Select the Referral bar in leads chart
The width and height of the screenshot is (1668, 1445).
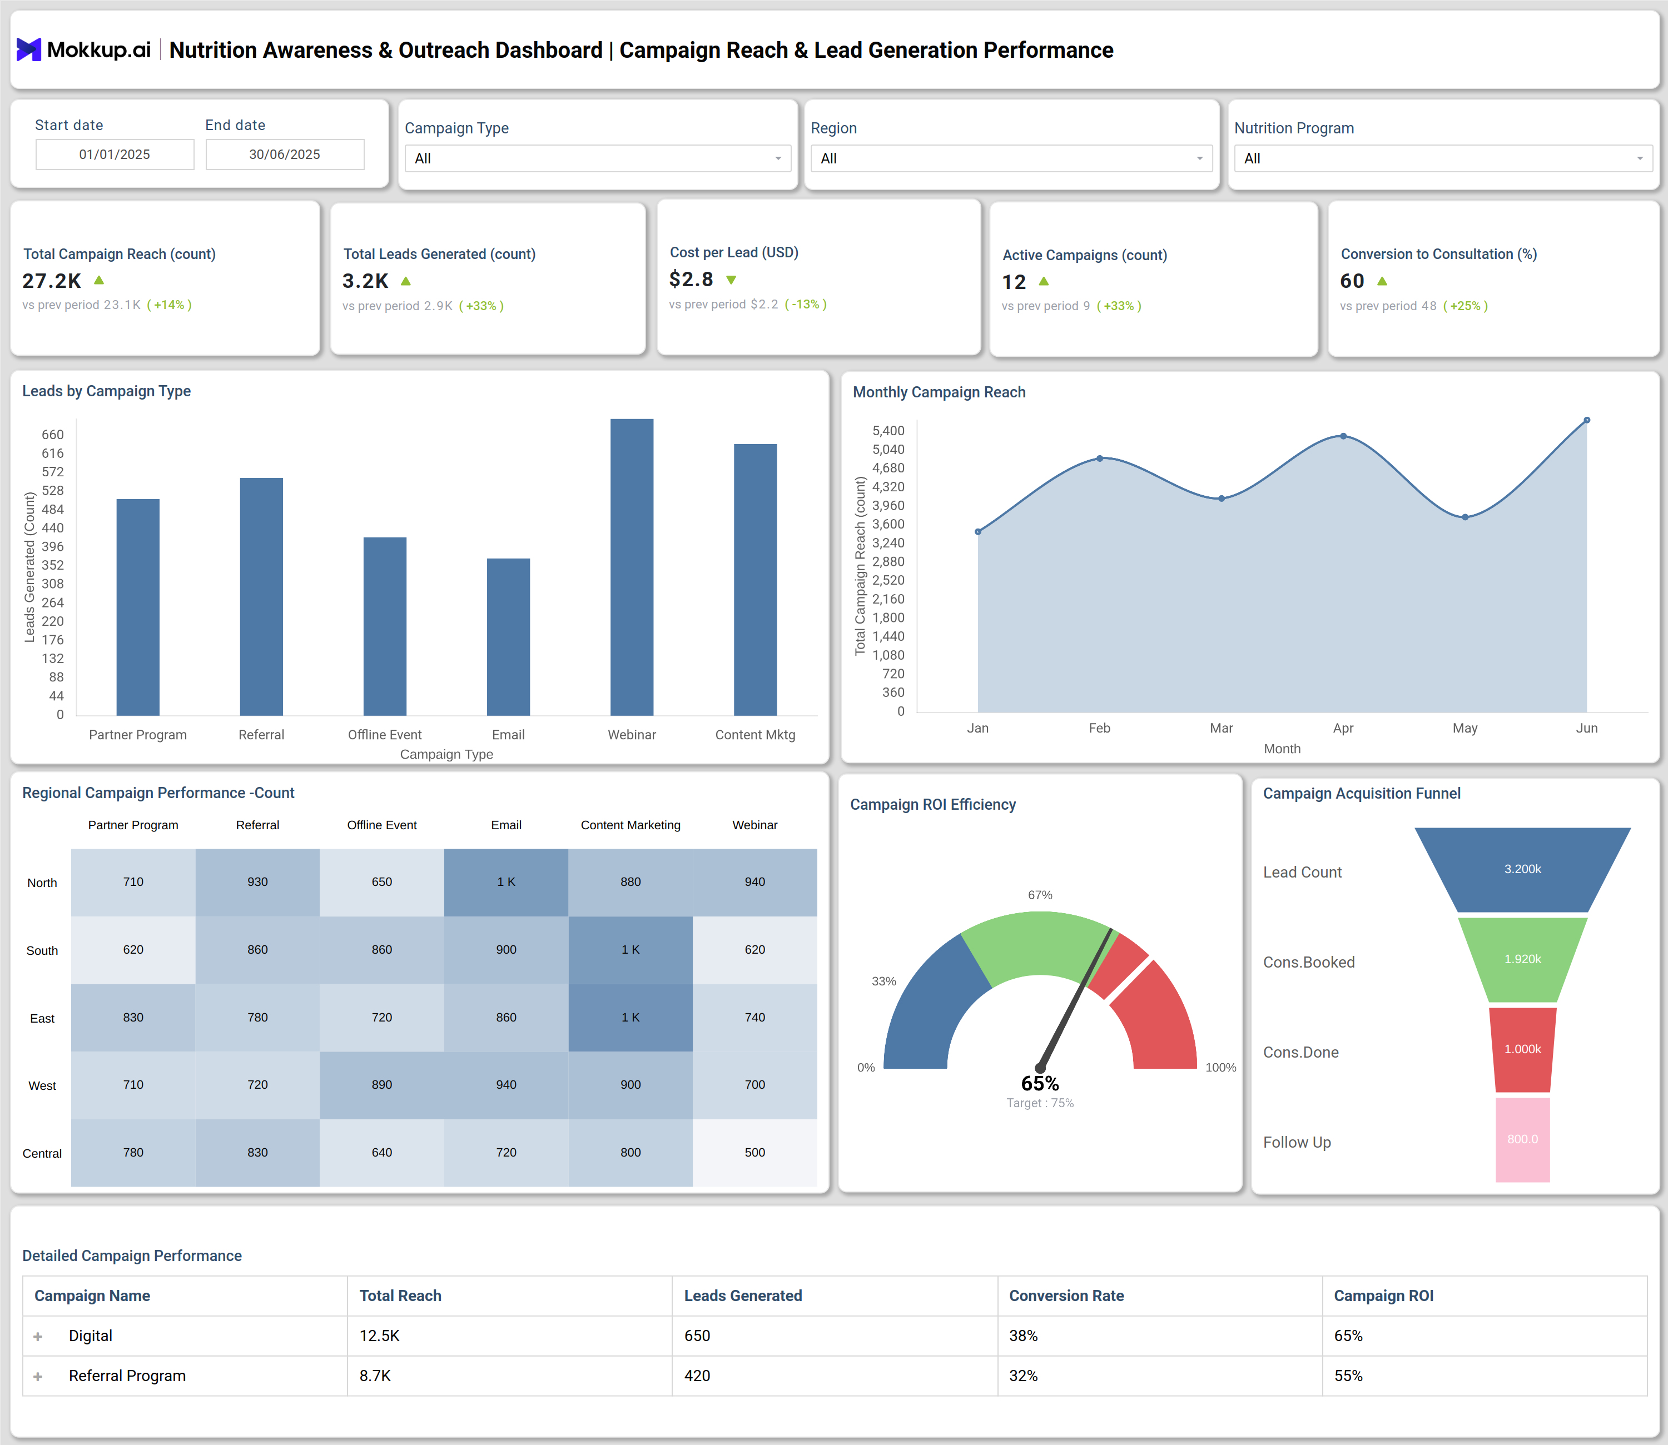(x=261, y=597)
